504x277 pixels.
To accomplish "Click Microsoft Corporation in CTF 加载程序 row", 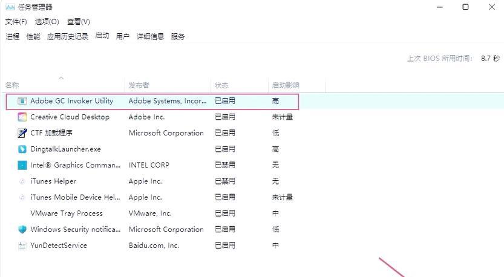I will pos(166,133).
